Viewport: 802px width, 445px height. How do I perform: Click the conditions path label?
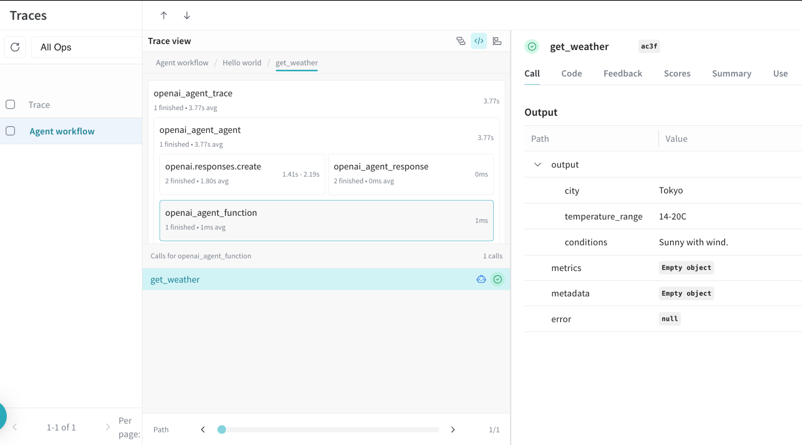coord(586,242)
